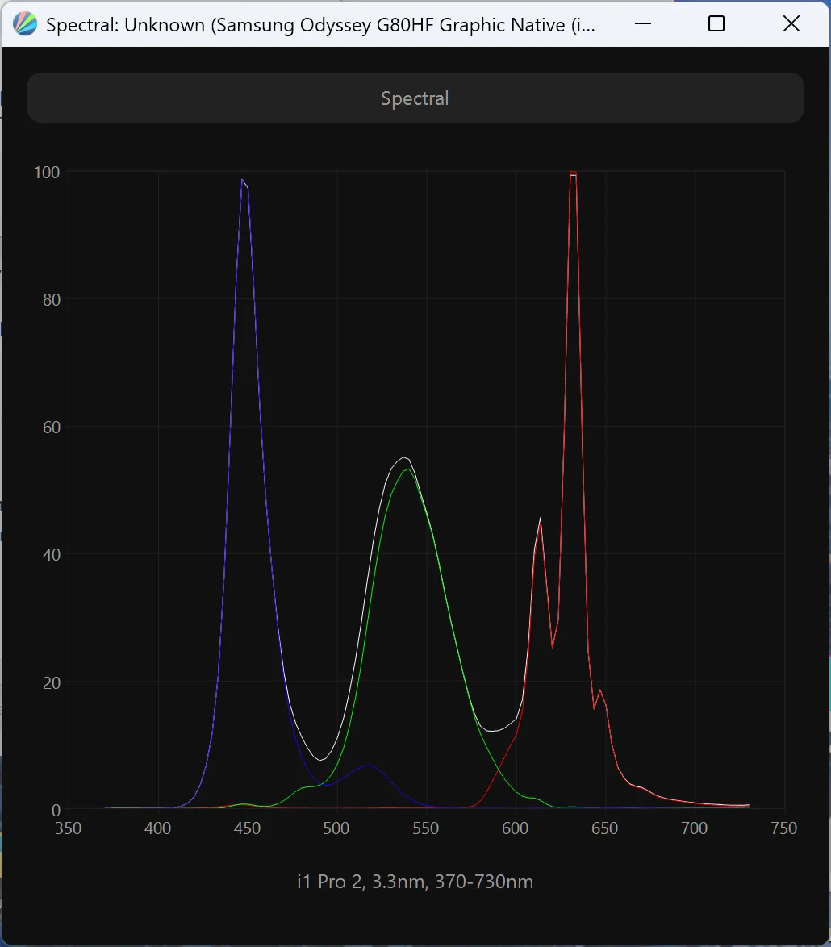The height and width of the screenshot is (947, 831).
Task: Click the i1 Pro 2 instrument caption
Action: click(x=415, y=882)
